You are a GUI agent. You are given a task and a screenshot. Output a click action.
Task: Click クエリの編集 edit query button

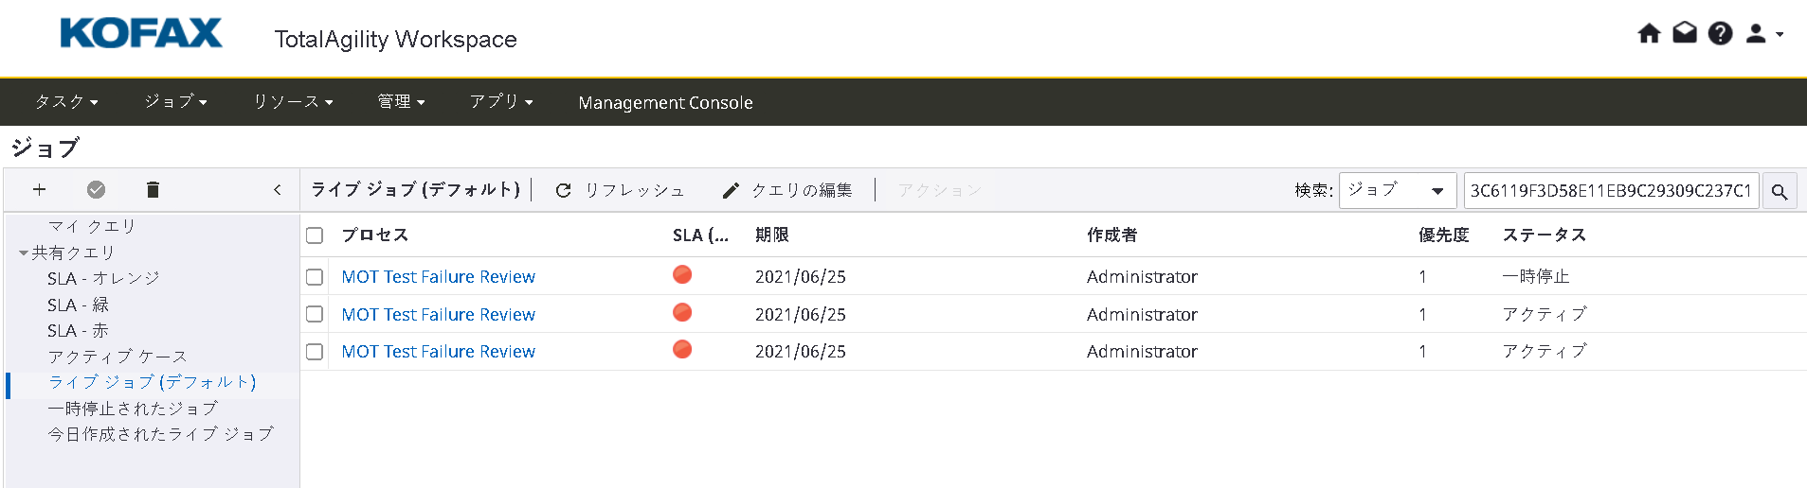click(787, 191)
